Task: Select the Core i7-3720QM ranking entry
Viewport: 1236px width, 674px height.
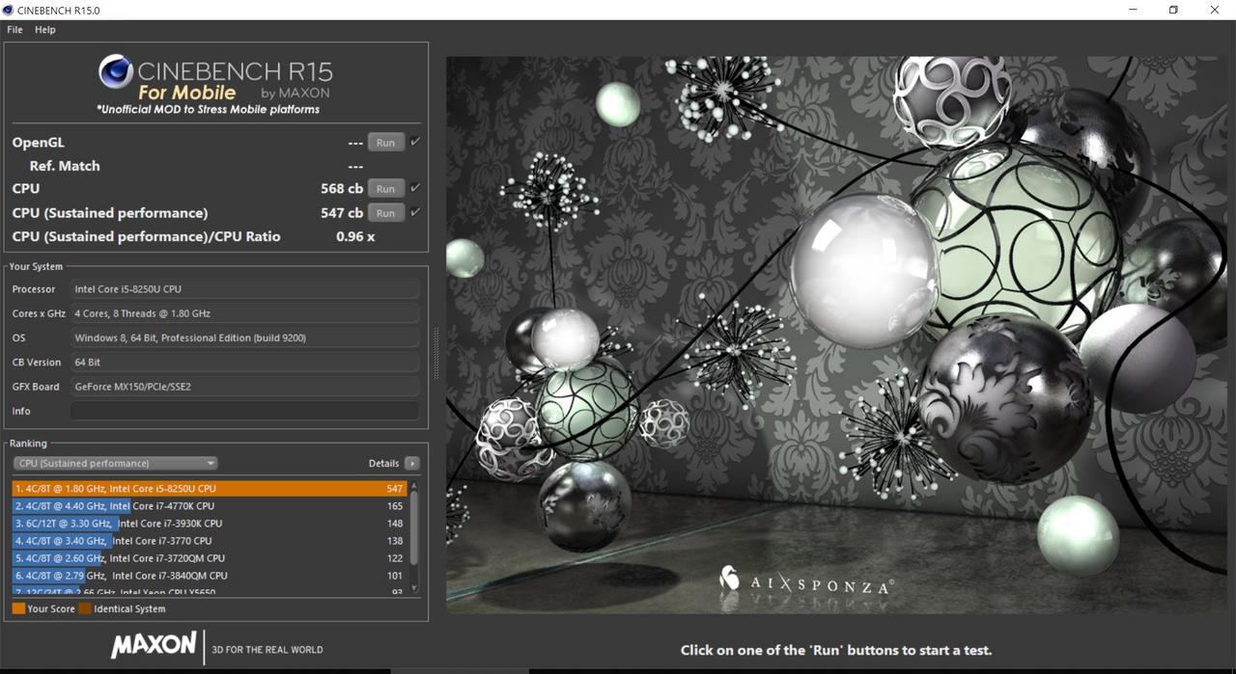Action: pos(210,558)
